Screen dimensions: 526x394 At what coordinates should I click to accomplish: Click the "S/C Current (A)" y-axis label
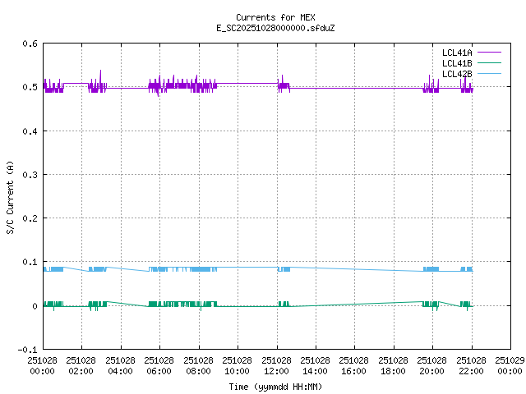click(10, 197)
